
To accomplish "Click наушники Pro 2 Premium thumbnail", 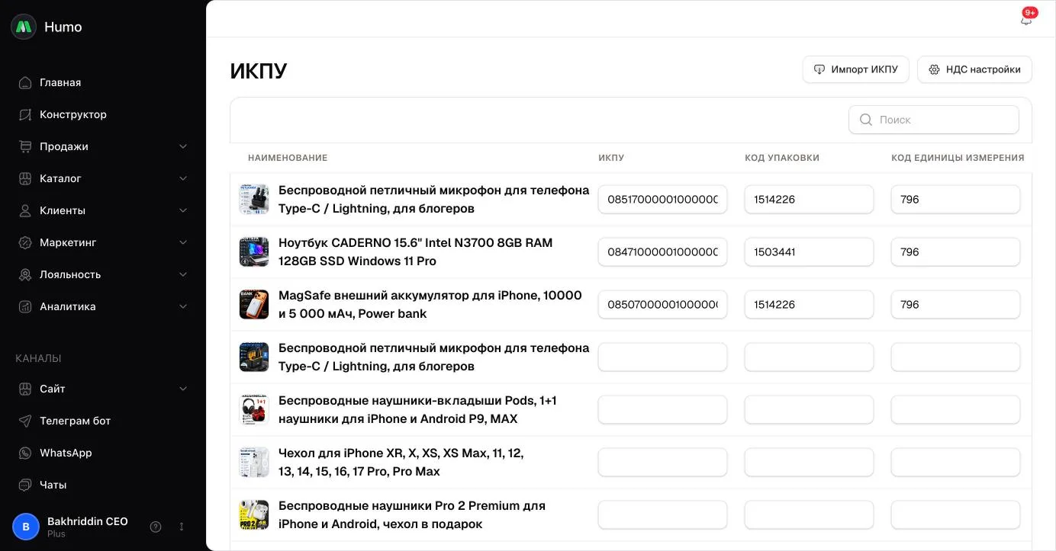I will [254, 514].
